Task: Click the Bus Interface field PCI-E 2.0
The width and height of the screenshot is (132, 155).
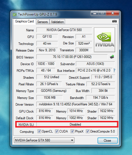Action: [x=94, y=70]
